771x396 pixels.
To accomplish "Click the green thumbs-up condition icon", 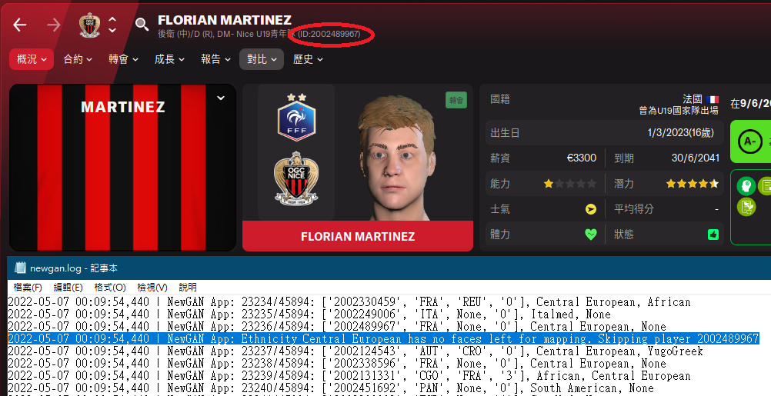I will [713, 235].
